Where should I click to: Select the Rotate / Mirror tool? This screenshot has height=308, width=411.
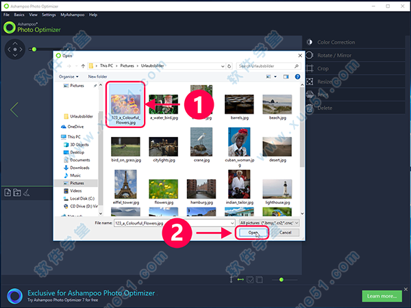point(309,55)
